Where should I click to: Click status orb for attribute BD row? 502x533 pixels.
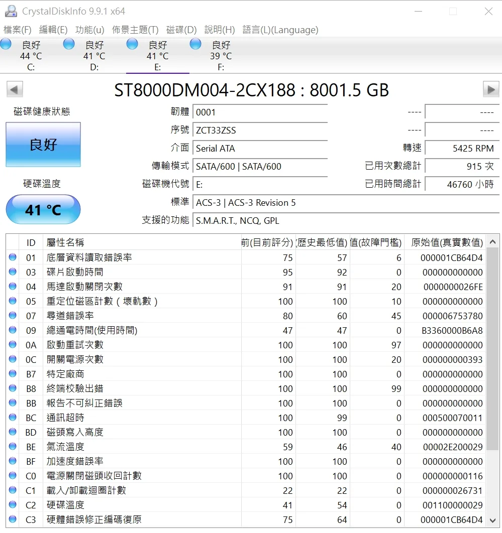(x=13, y=432)
